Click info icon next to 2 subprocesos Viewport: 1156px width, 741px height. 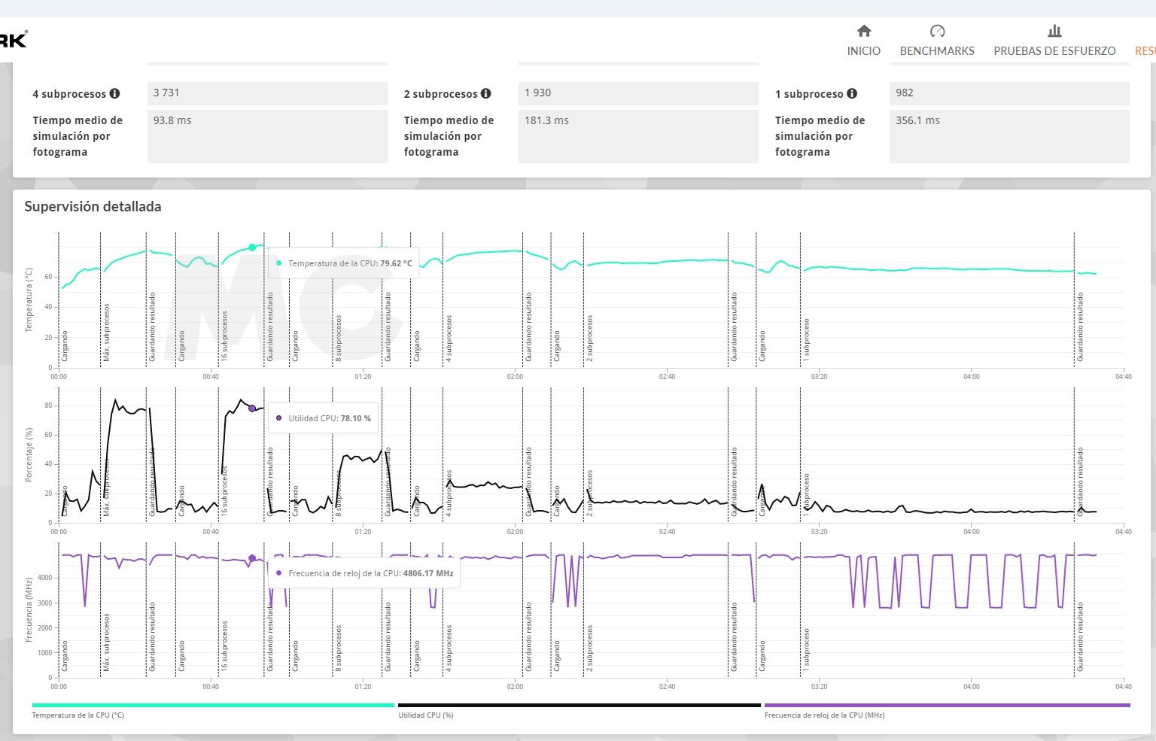486,93
